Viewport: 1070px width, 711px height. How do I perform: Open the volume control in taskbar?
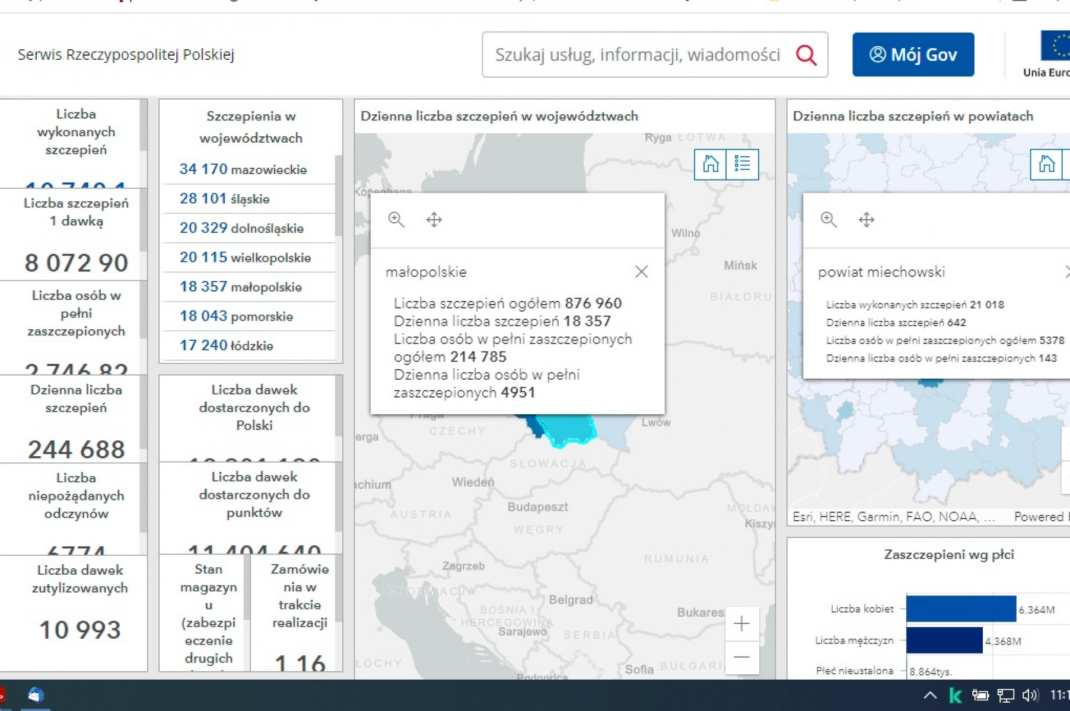coord(1031,695)
